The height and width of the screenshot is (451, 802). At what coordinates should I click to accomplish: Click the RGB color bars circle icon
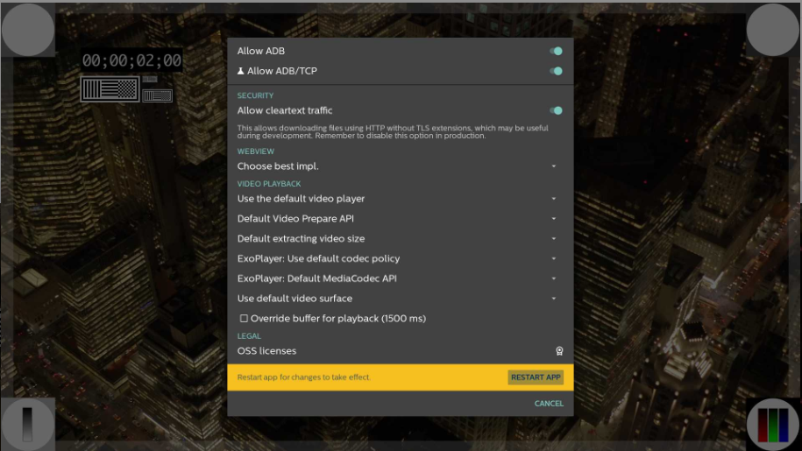click(x=773, y=425)
